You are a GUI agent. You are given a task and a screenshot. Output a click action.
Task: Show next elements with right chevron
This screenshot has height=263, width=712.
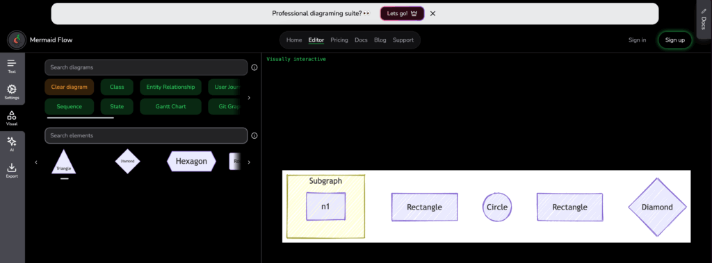tap(249, 162)
